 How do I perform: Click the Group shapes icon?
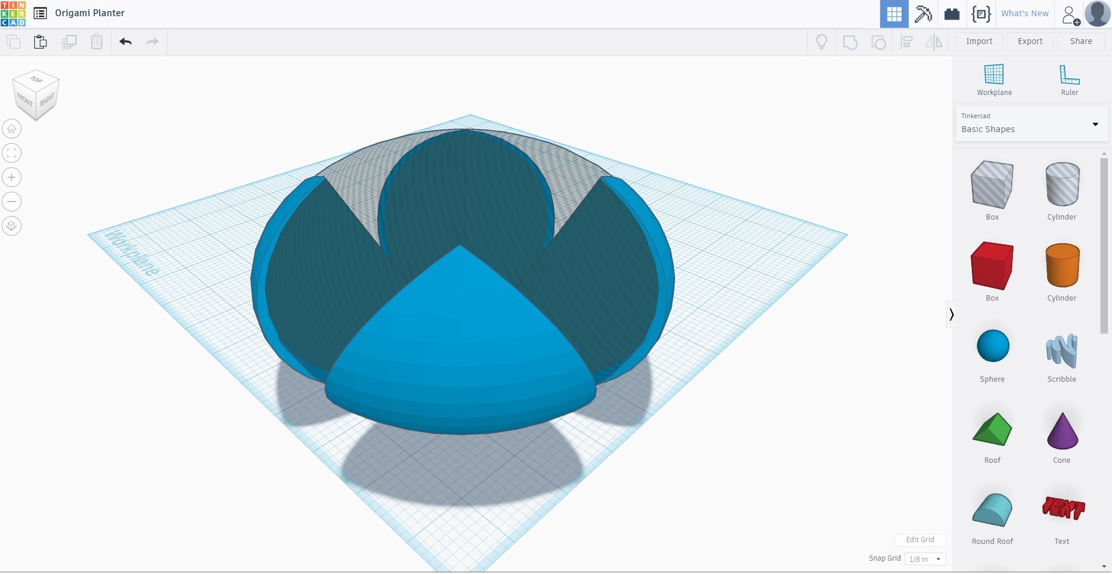point(850,42)
